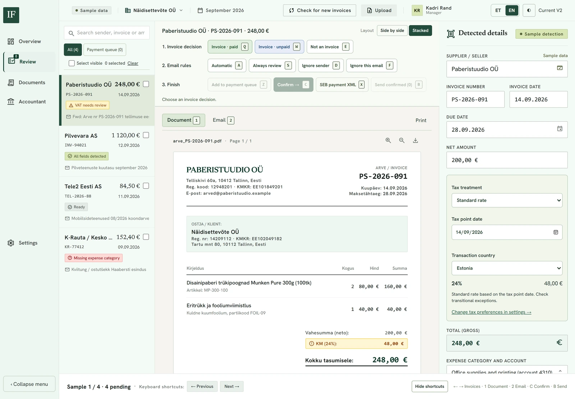The width and height of the screenshot is (575, 399).
Task: Open Tax treatment Standard rate dropdown
Action: (507, 200)
